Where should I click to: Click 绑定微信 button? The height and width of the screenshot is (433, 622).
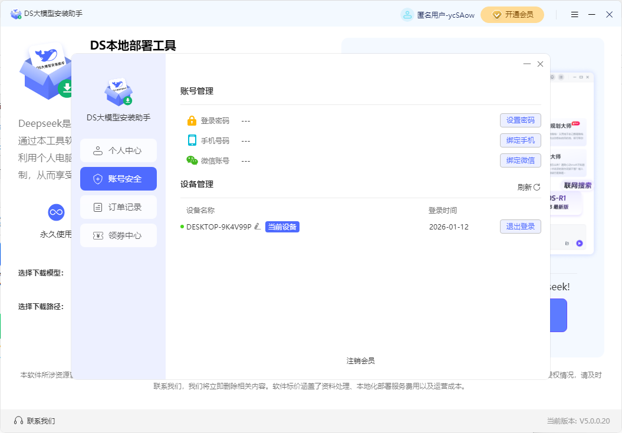click(x=520, y=160)
